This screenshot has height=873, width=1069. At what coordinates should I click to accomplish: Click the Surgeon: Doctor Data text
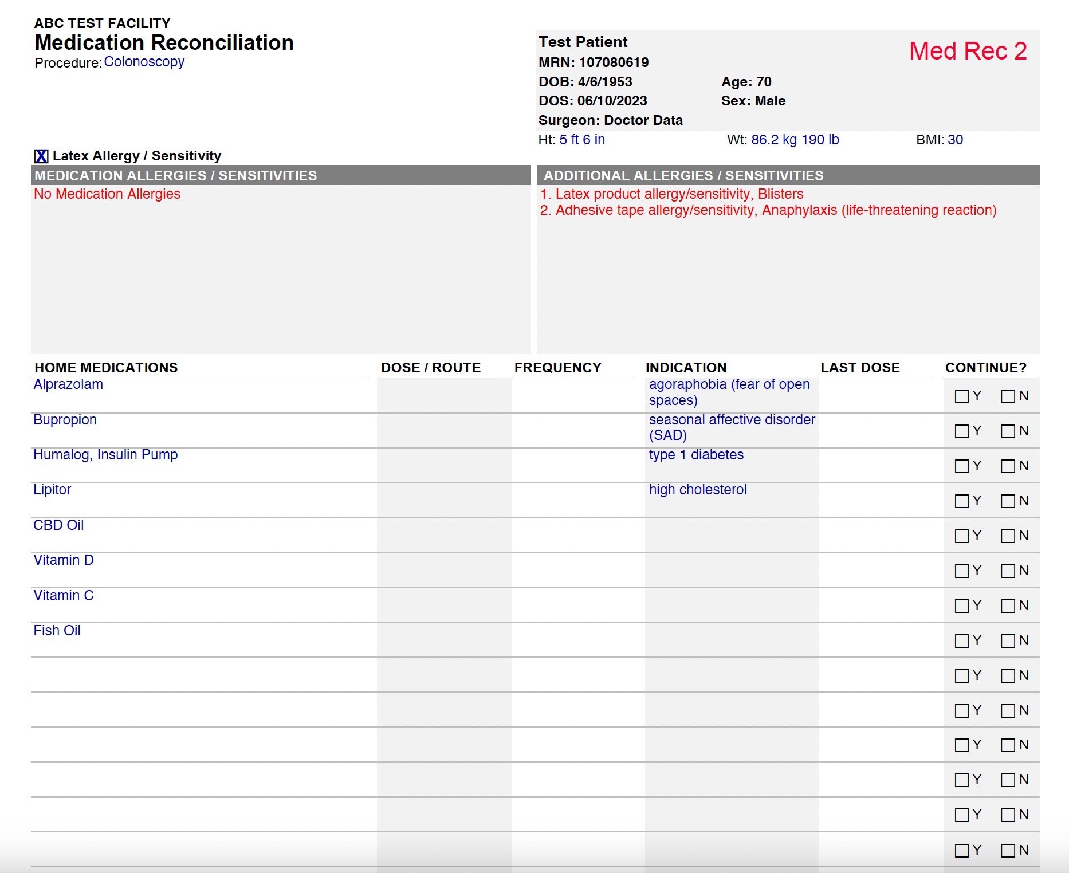coord(611,120)
